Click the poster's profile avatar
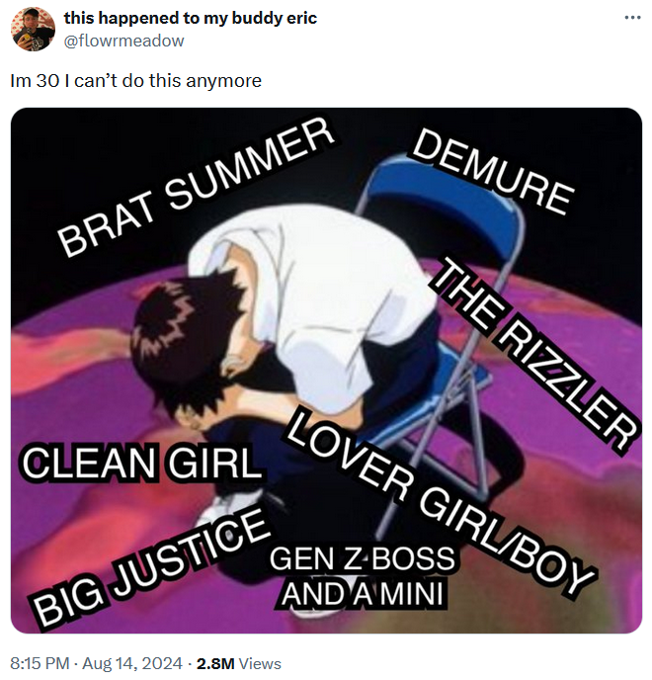The height and width of the screenshot is (680, 652). pyautogui.click(x=33, y=30)
